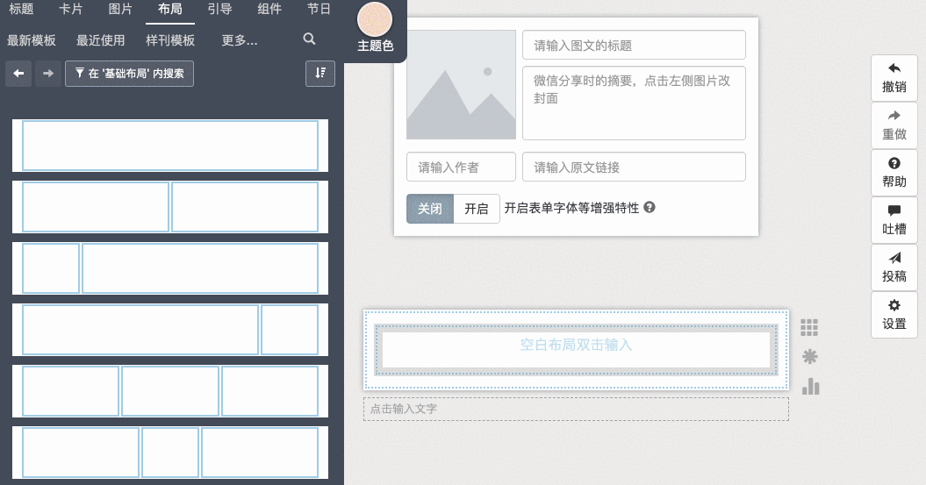Viewport: 926px width, 485px height.
Task: Switch to the 节日 tab
Action: (319, 10)
